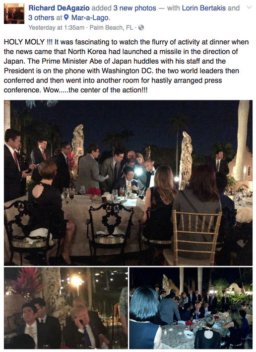This screenshot has width=256, height=352.
Task: Open the Mar-a-Lago location page
Action: coord(90,17)
